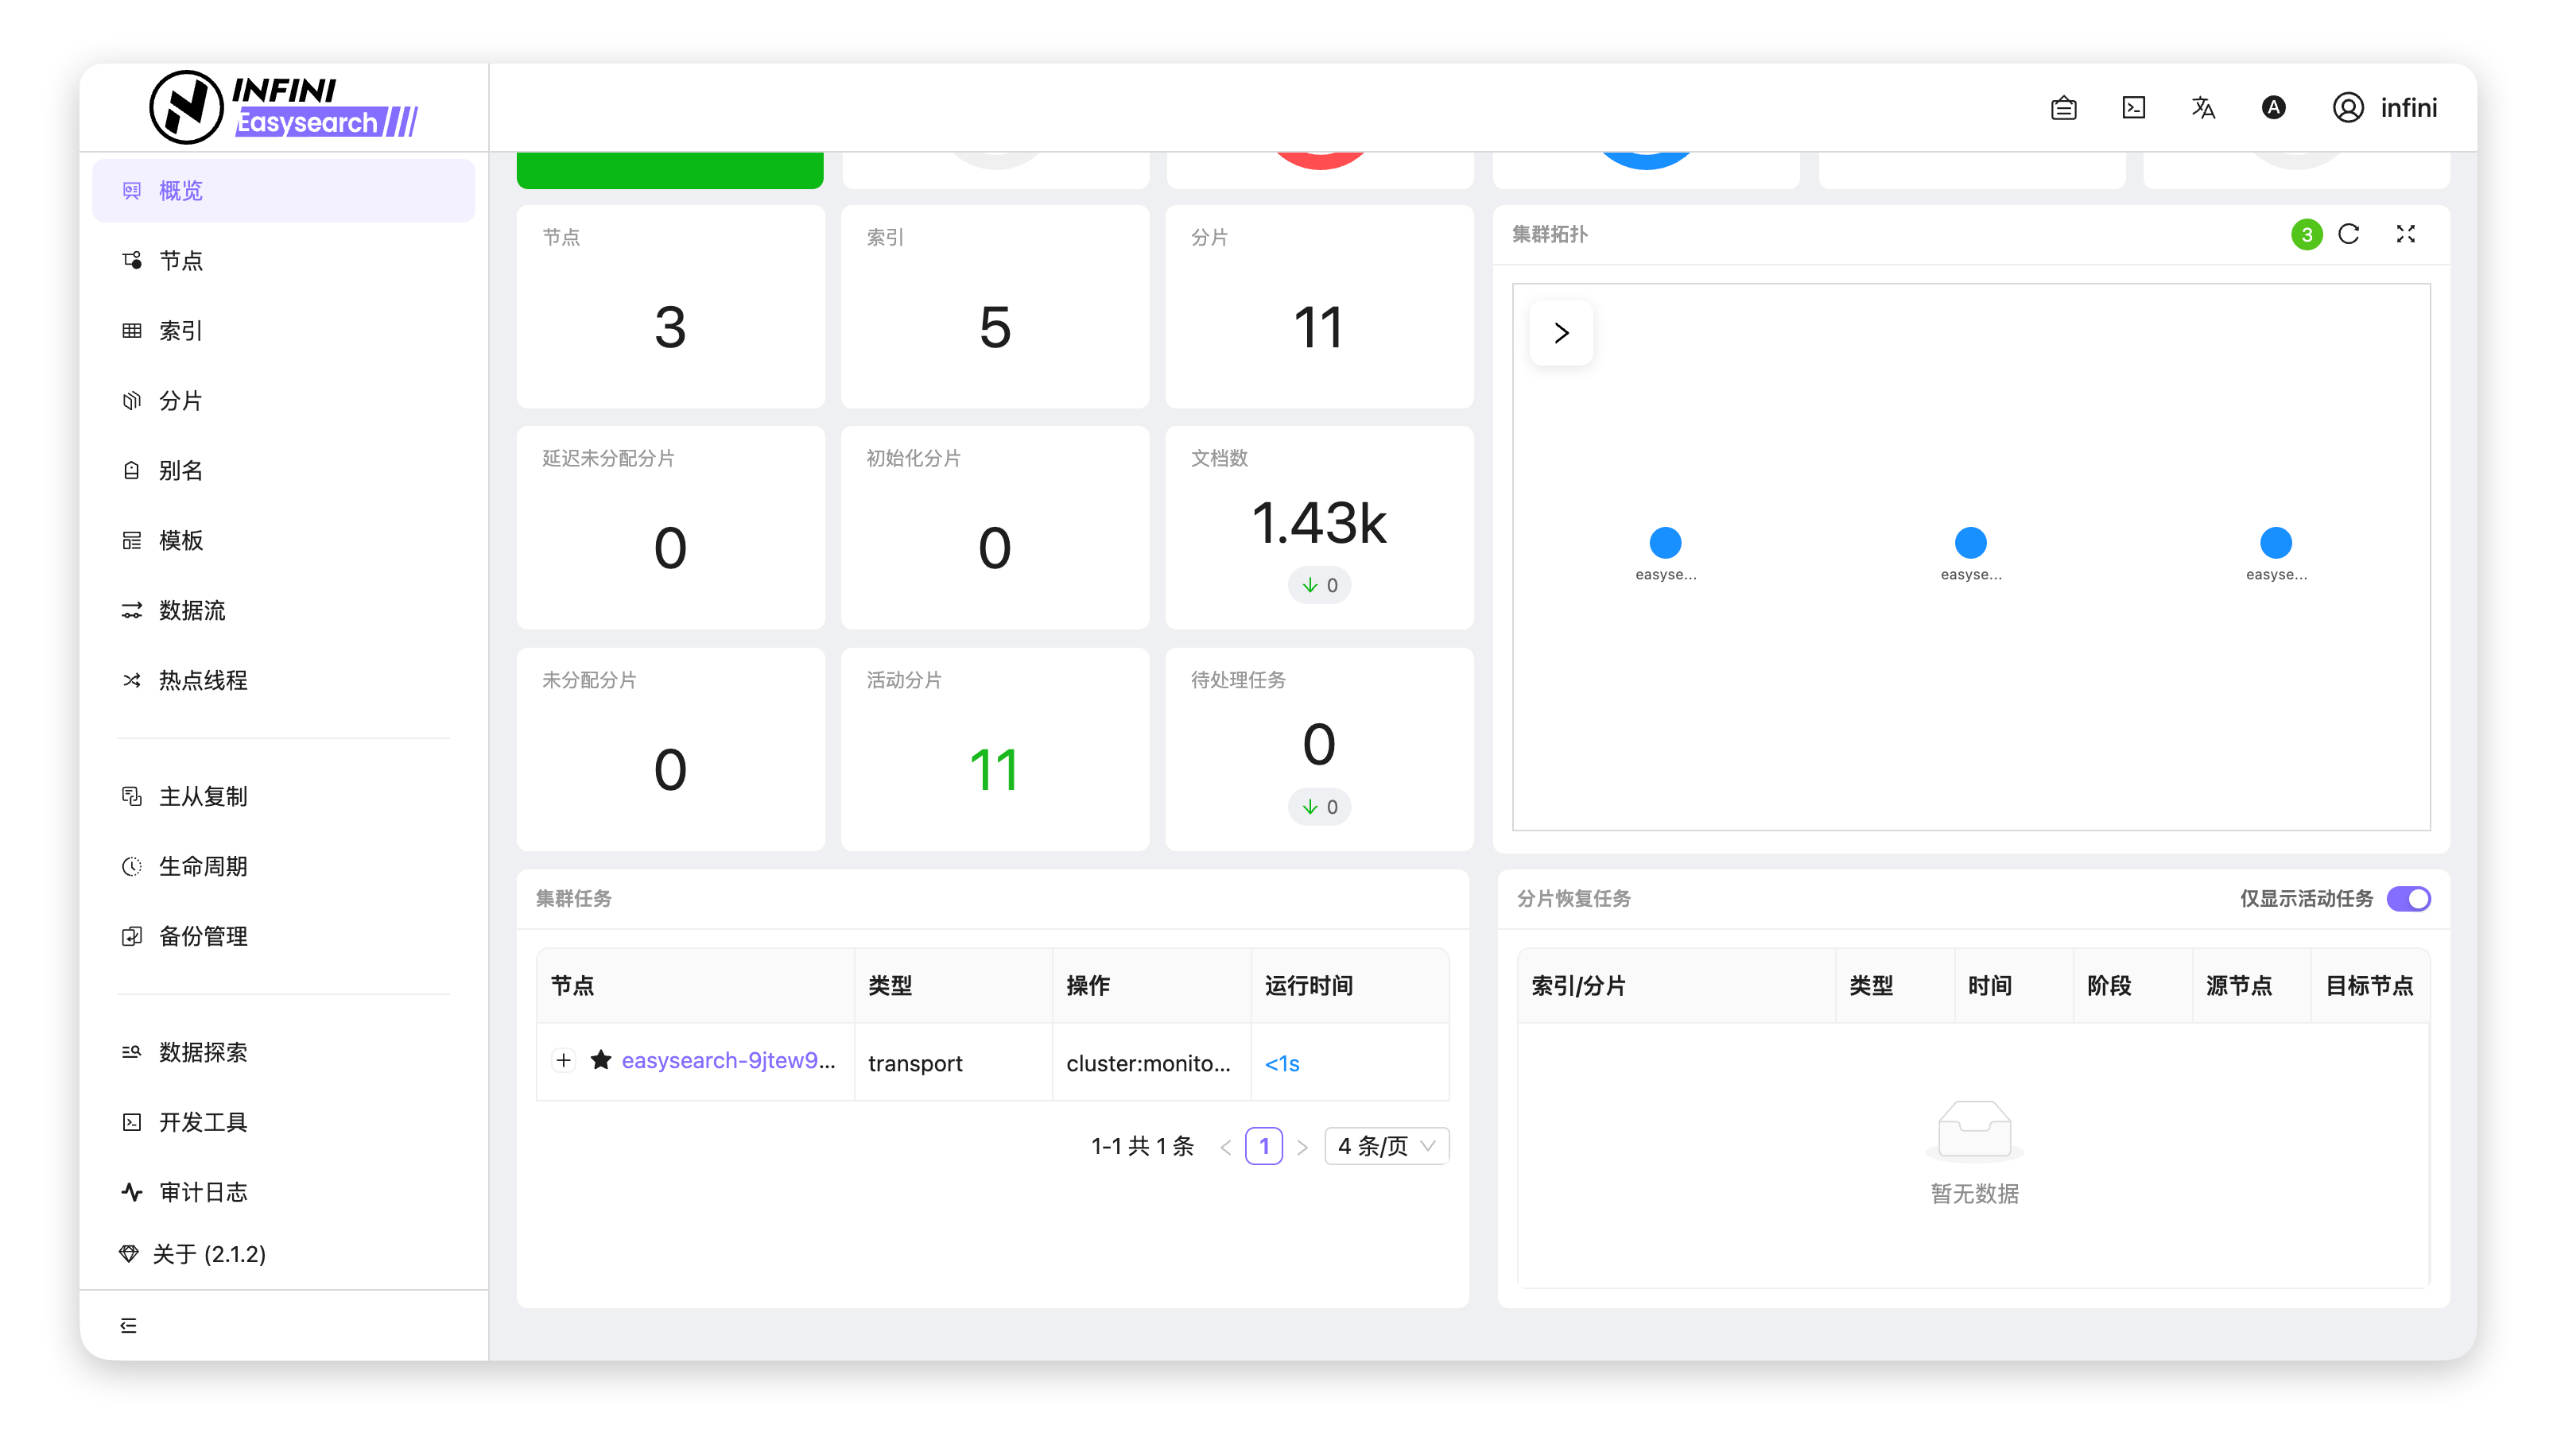
Task: Open 节点 in the sidebar menu
Action: pyautogui.click(x=181, y=261)
